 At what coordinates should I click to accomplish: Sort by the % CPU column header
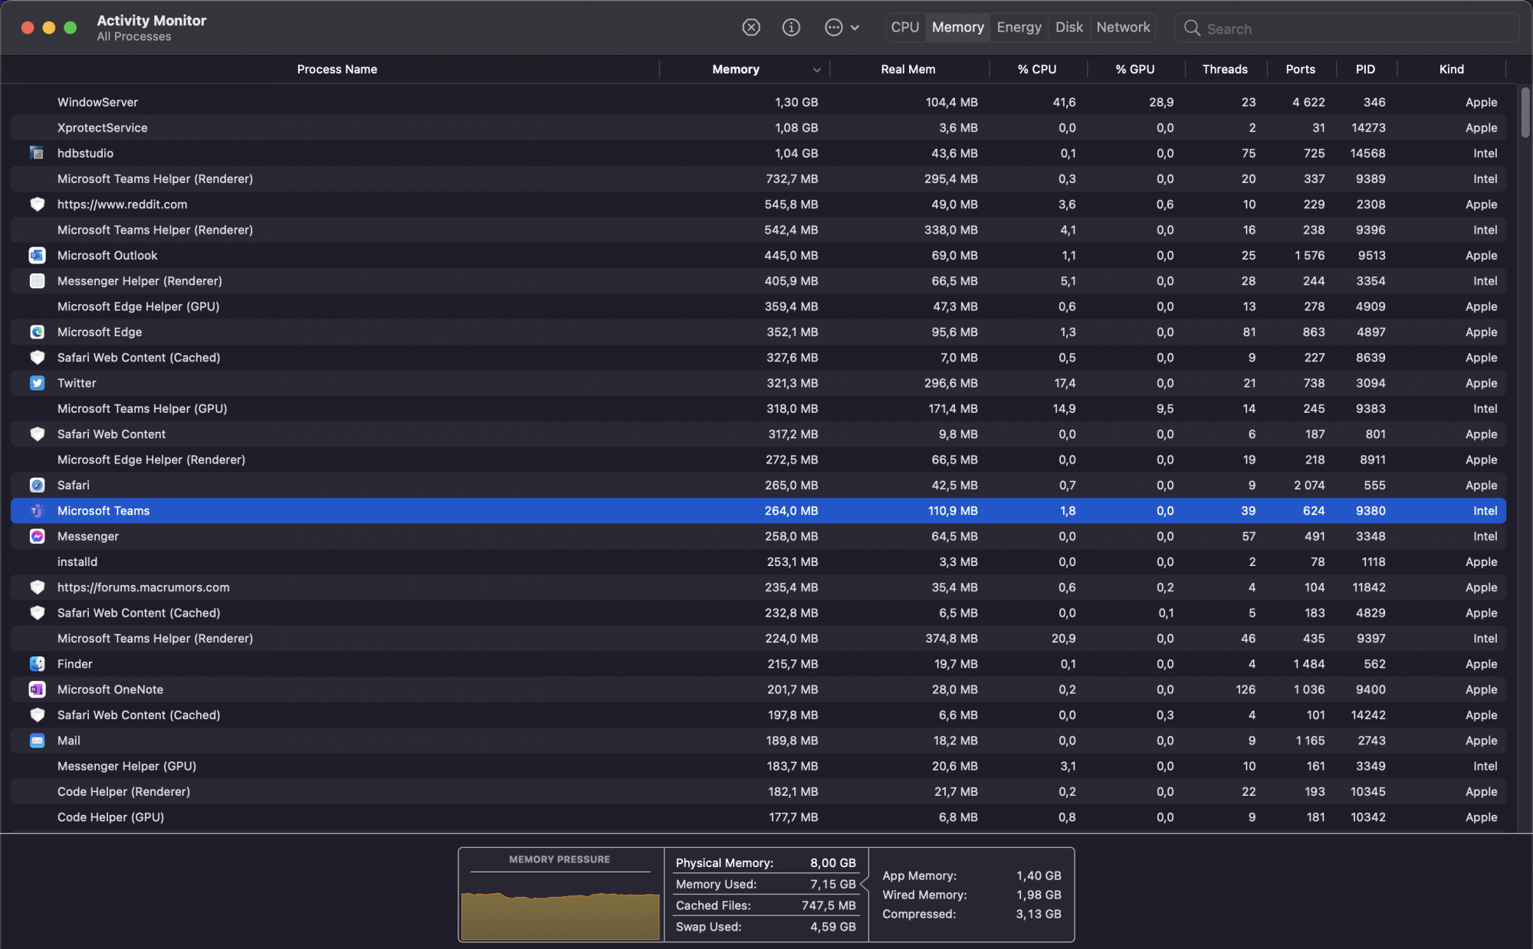click(x=1036, y=70)
